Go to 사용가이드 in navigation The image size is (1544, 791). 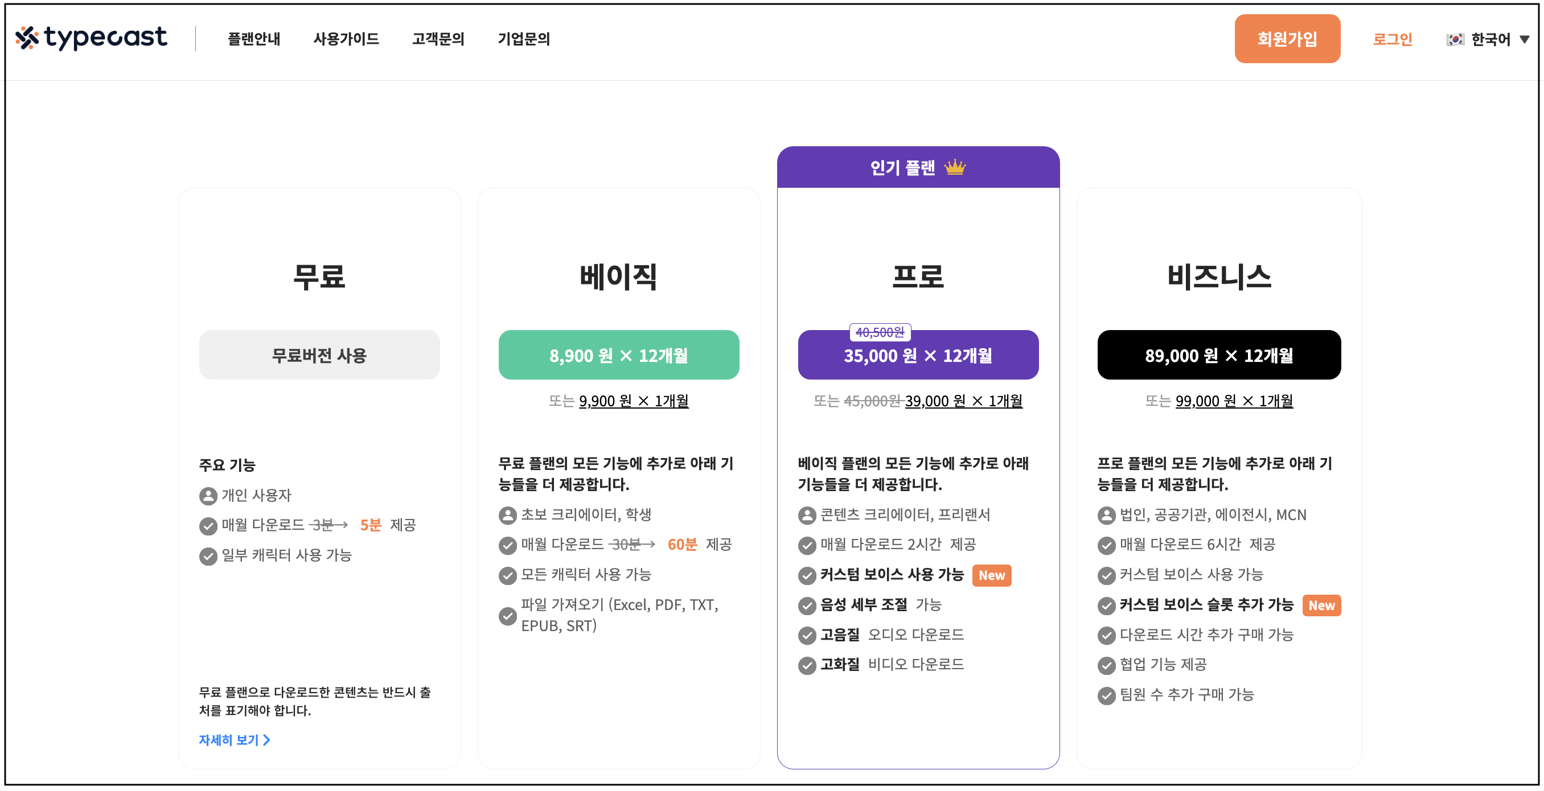[x=346, y=39]
